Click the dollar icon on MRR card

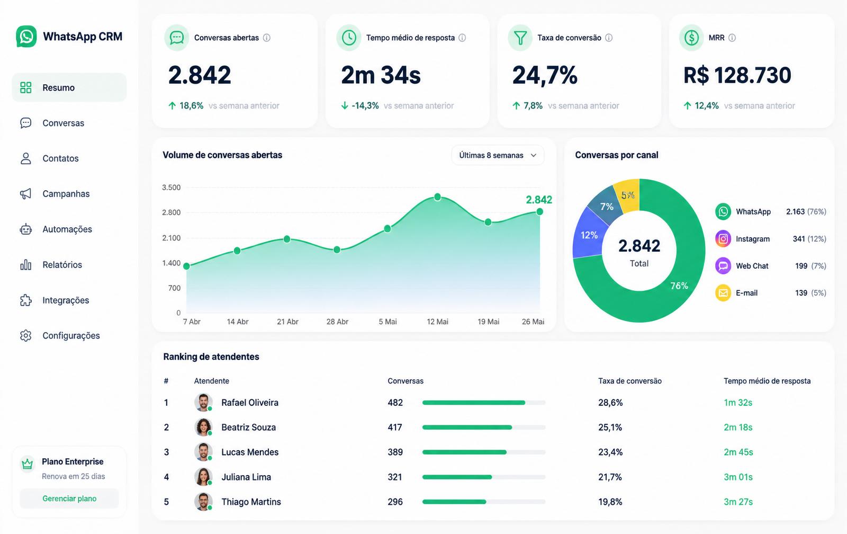691,38
